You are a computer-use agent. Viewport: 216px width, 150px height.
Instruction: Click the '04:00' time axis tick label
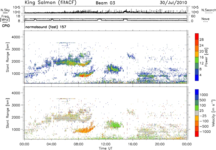[51, 144]
